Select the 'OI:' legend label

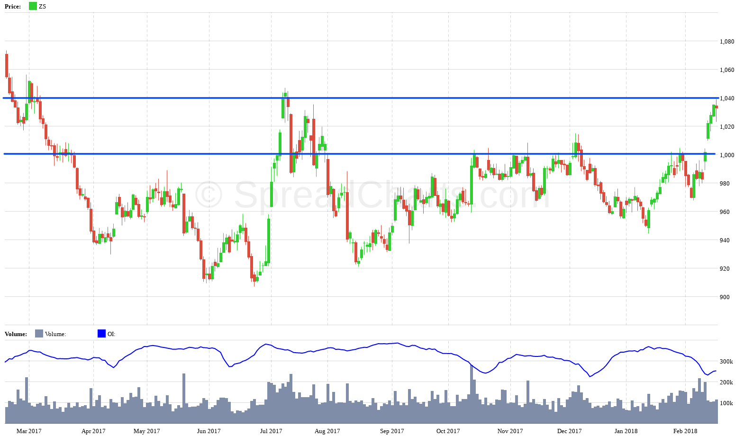[111, 334]
